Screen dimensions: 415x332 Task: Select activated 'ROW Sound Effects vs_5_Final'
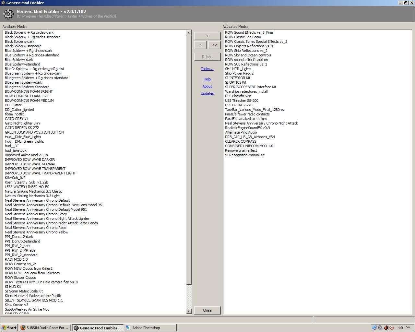(249, 32)
